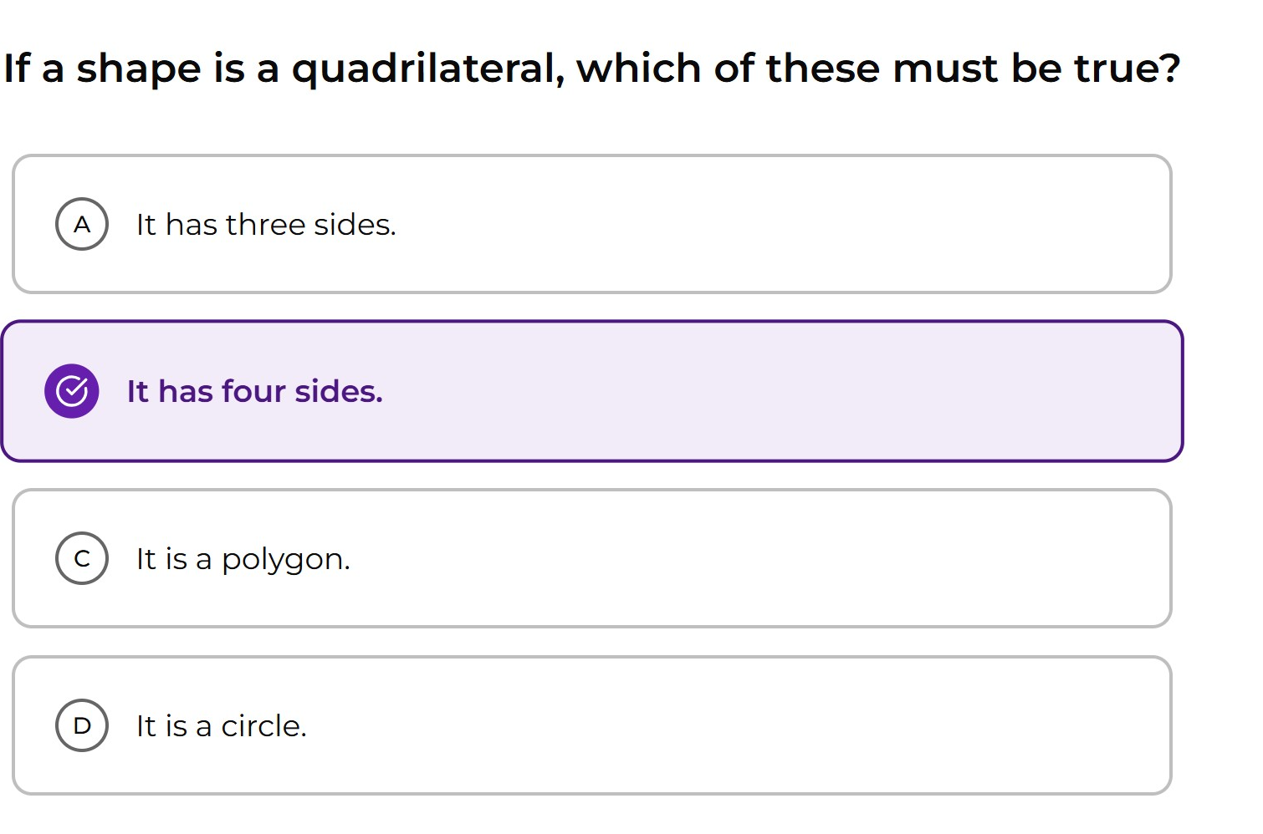Click the quadrilateral question heading
The width and height of the screenshot is (1263, 834).
[591, 69]
